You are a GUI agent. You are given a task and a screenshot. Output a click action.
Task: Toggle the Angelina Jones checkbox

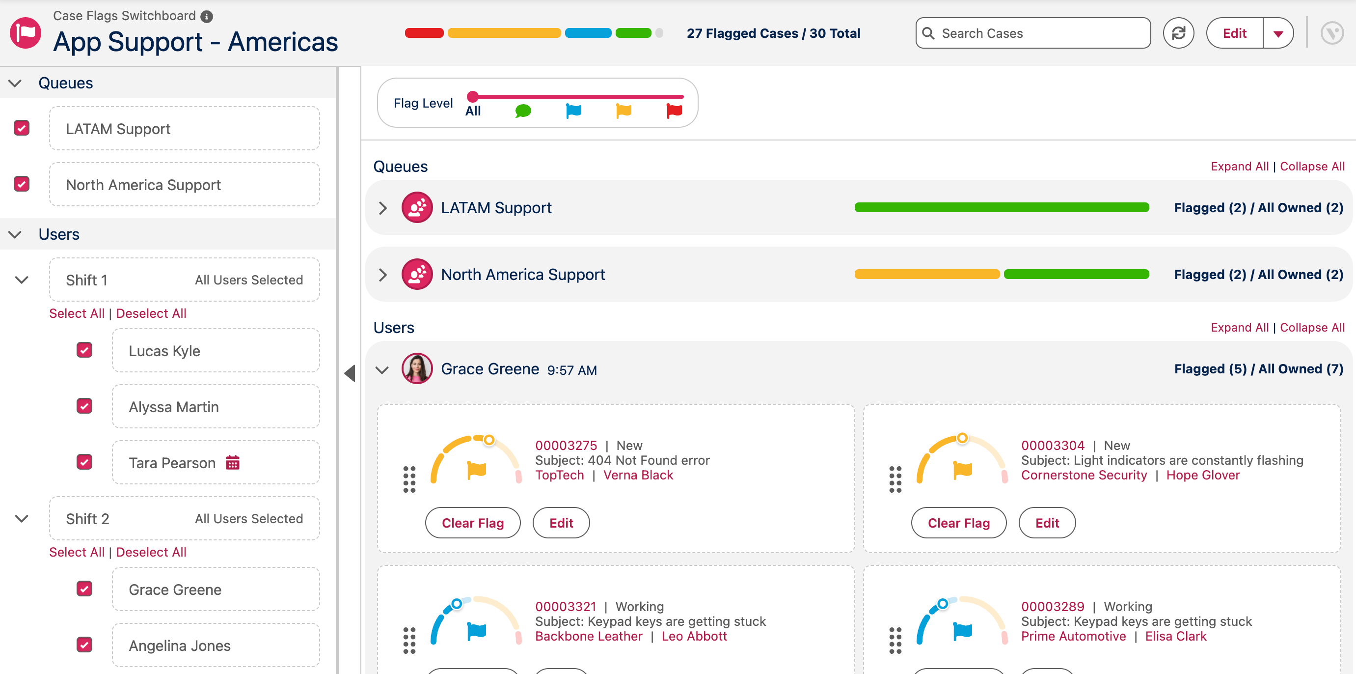click(84, 645)
